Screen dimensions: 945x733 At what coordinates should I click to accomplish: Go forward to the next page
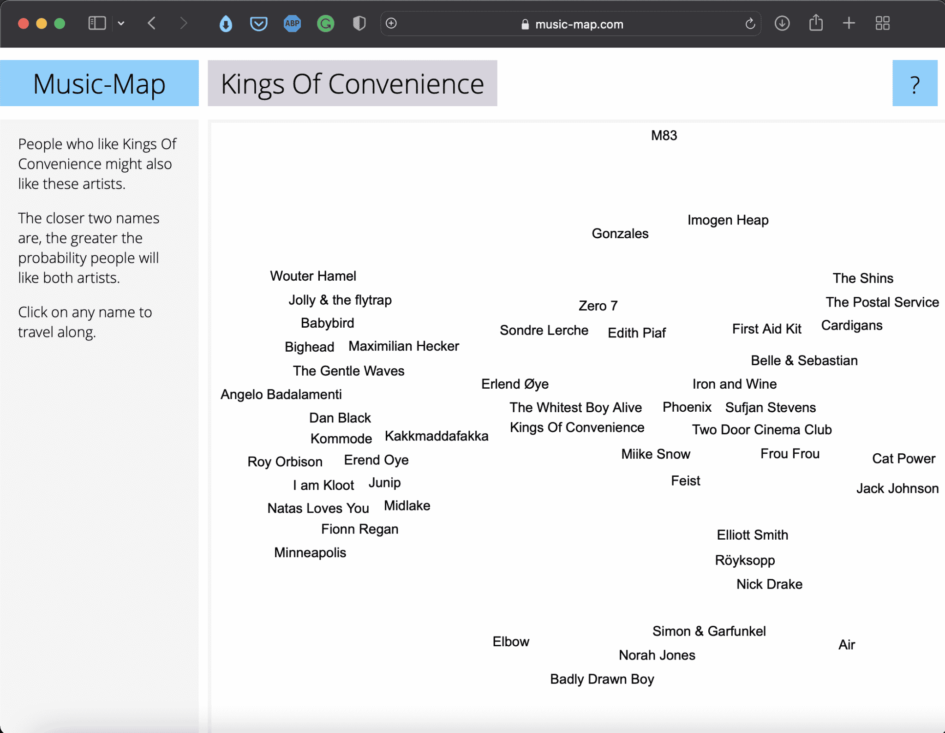click(x=184, y=23)
